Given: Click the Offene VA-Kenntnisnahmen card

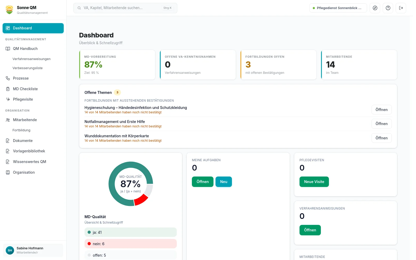Looking at the screenshot, I should point(198,65).
